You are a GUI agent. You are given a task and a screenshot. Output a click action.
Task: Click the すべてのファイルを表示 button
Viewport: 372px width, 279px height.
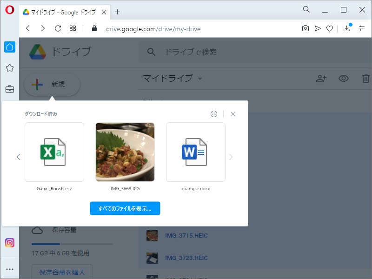[x=125, y=208]
